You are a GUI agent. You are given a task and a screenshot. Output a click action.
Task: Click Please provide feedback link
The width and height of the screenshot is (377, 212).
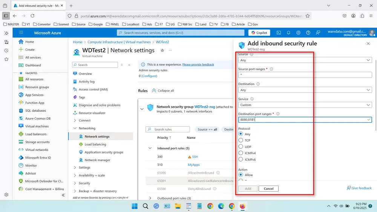coord(198,65)
